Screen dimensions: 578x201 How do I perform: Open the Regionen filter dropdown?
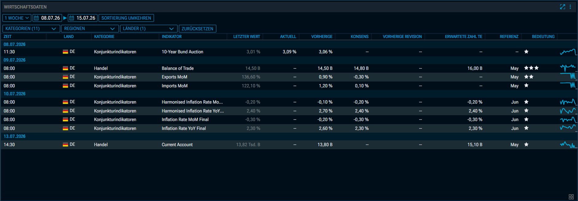coord(90,28)
